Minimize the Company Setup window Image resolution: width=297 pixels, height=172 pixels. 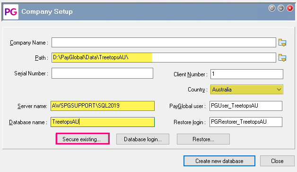pyautogui.click(x=281, y=8)
